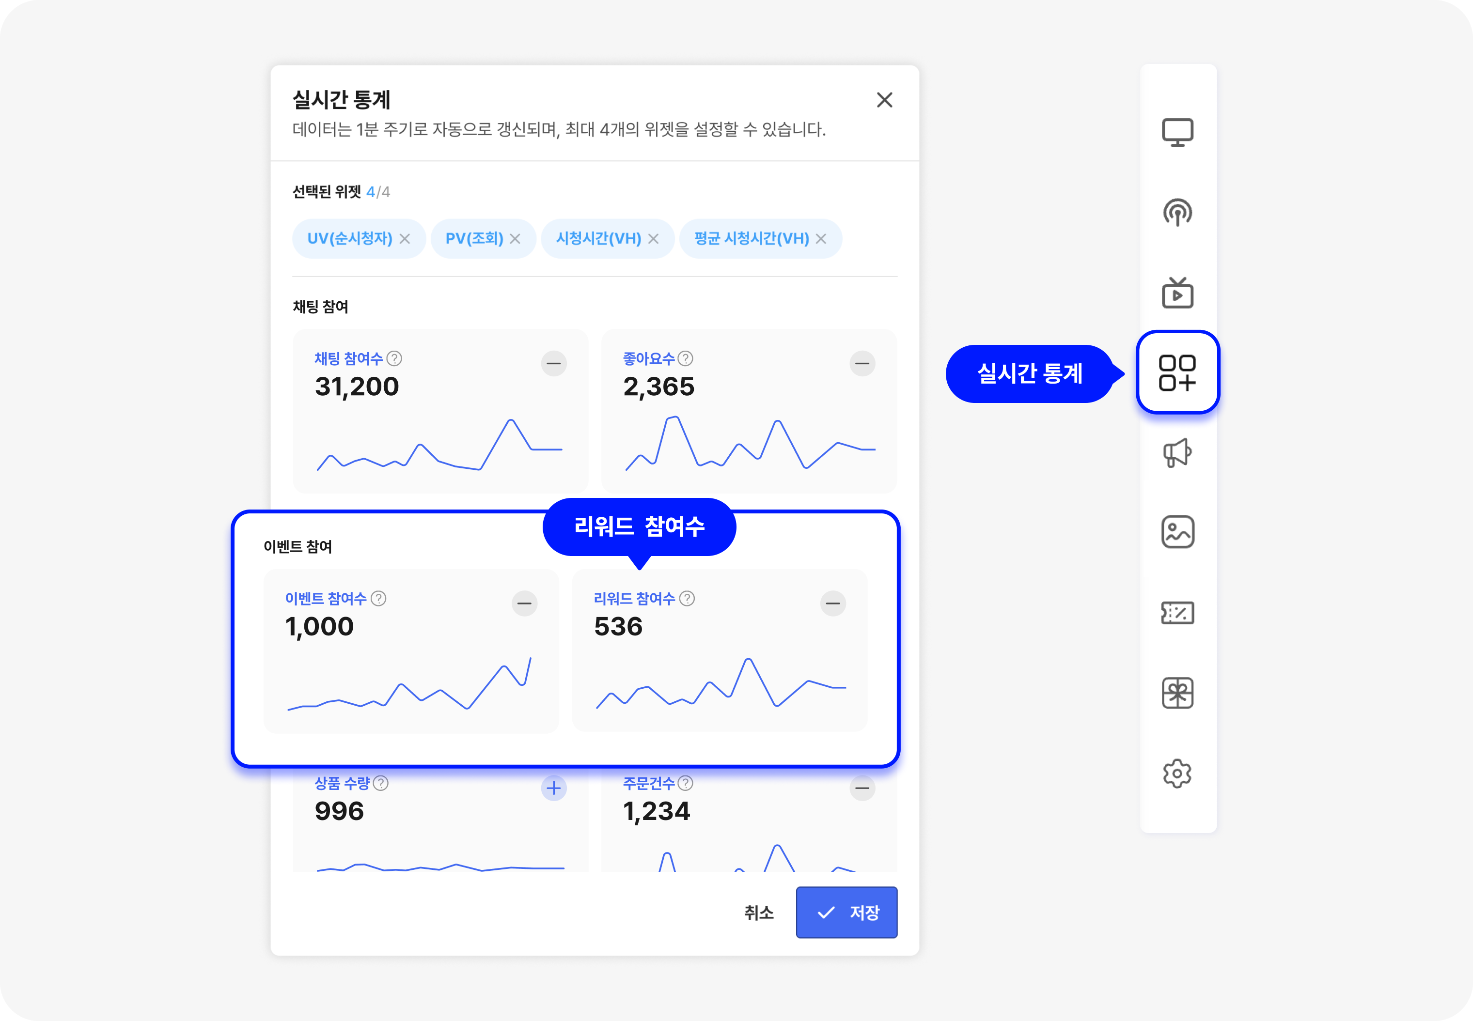Remove the 평균 시청시간(VH) widget chip
This screenshot has height=1021, width=1473.
pyautogui.click(x=821, y=239)
